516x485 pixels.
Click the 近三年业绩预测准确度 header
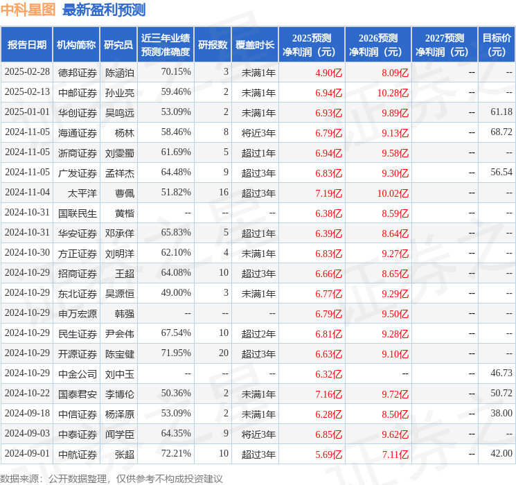coord(166,45)
